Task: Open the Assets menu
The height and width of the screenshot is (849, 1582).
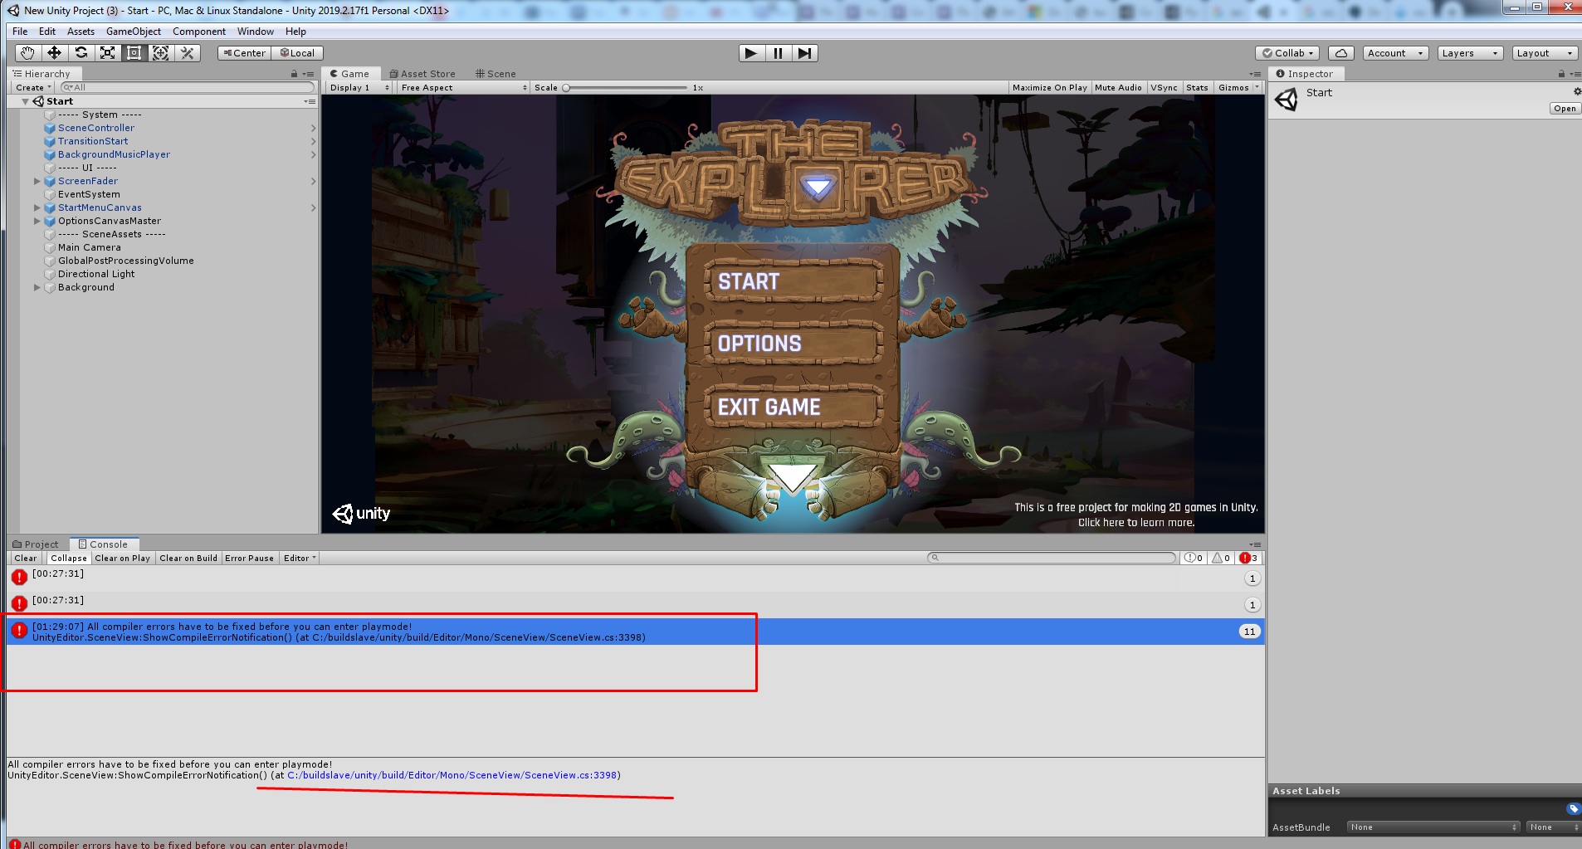Action: click(x=81, y=32)
